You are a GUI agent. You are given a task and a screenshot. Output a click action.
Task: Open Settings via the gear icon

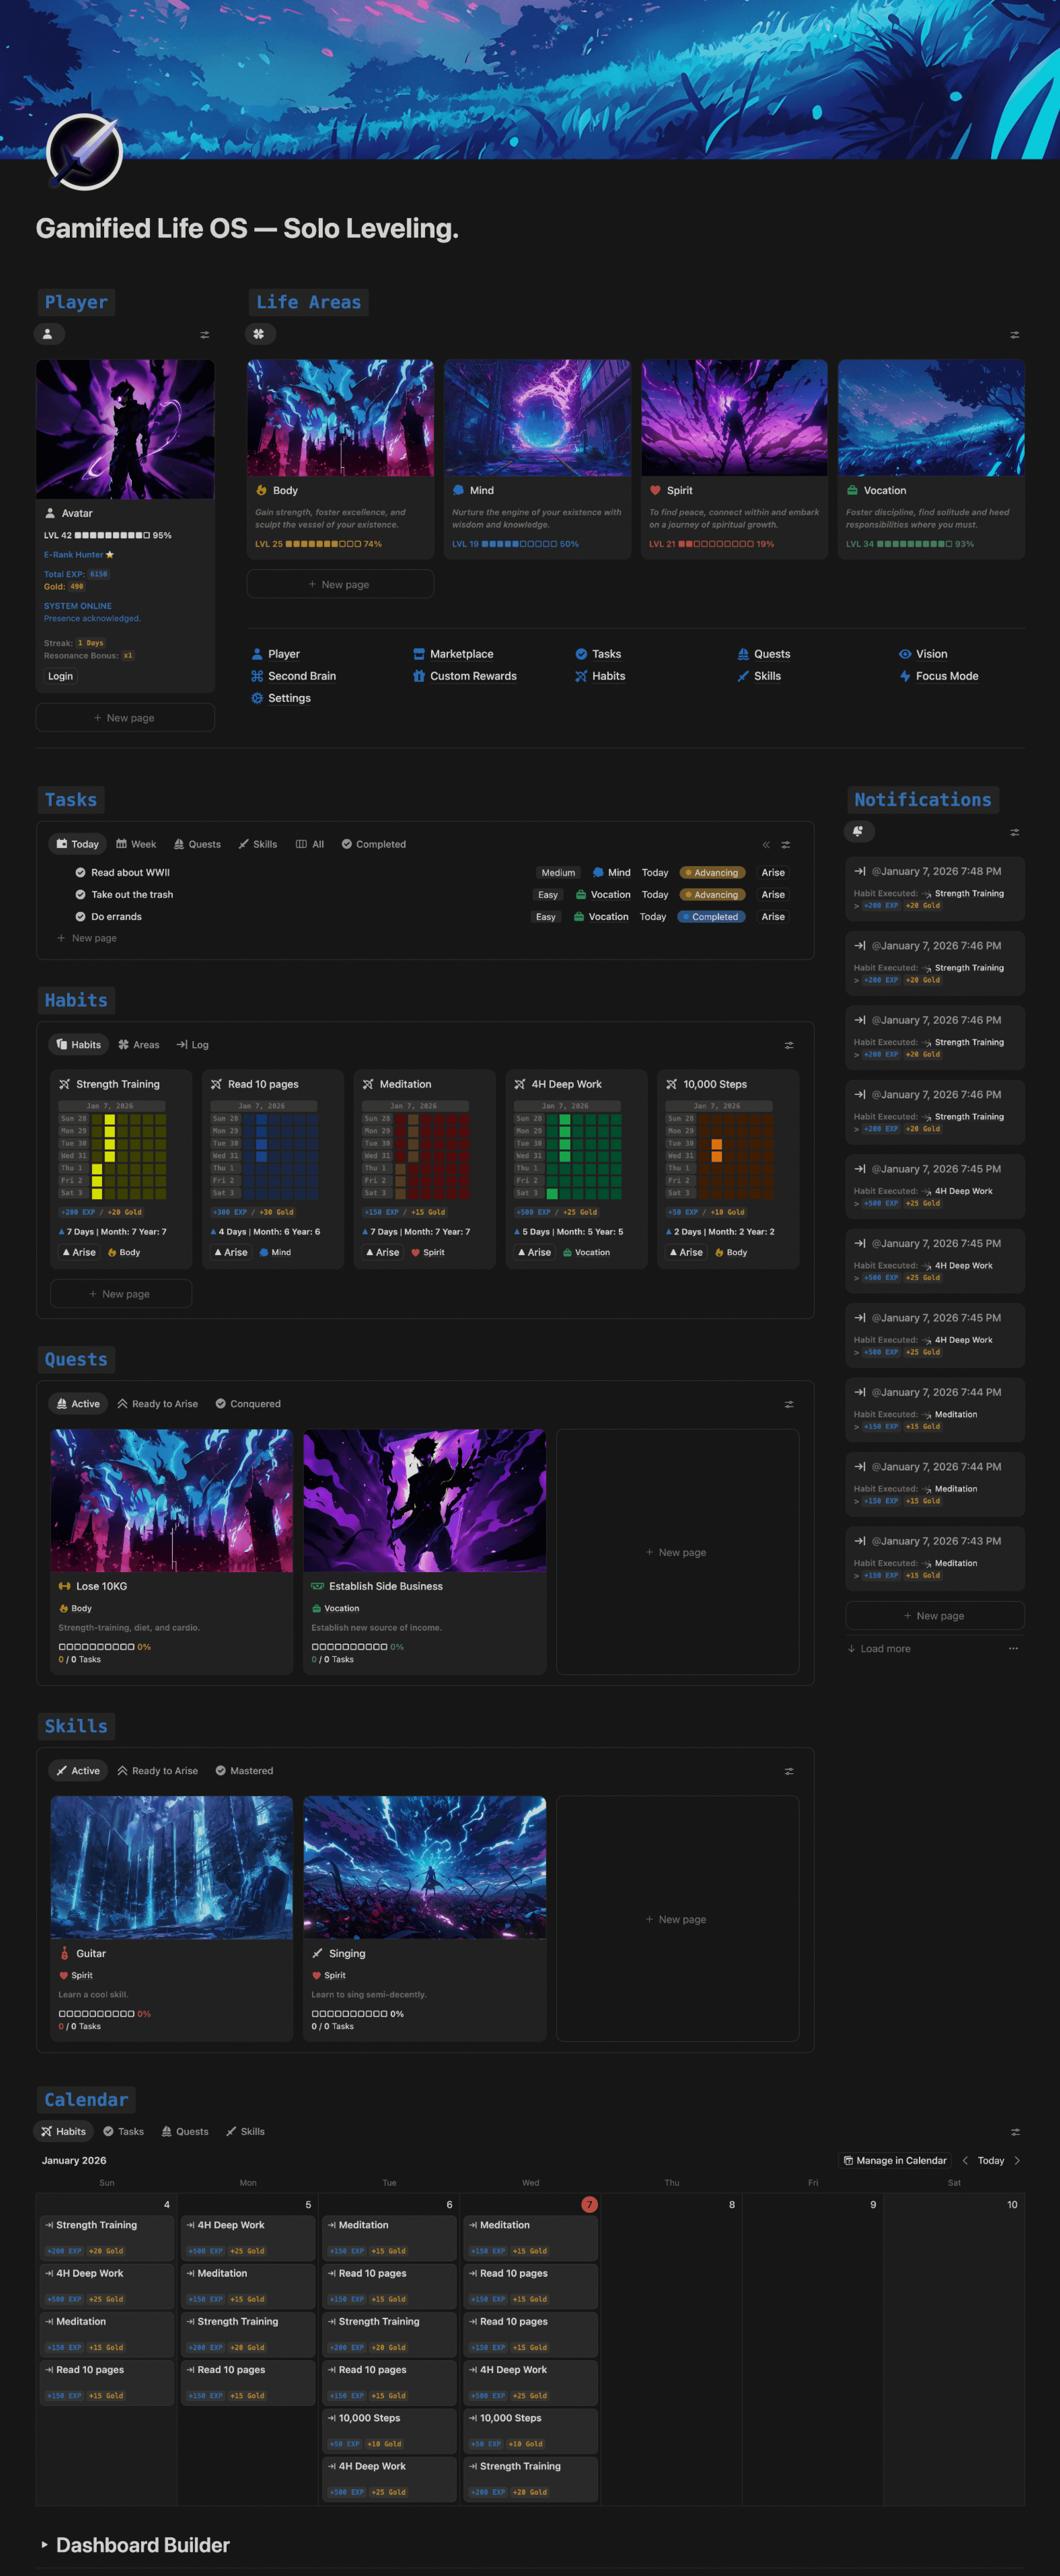click(258, 698)
